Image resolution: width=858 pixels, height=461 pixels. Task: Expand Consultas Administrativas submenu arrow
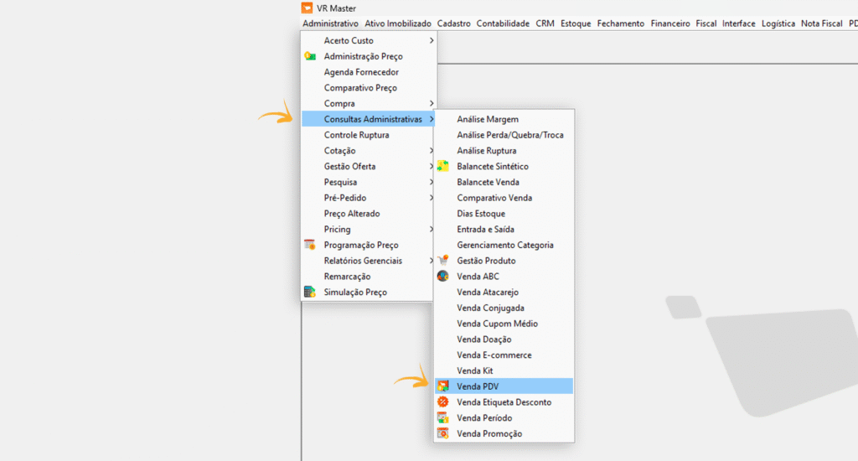[x=432, y=119]
